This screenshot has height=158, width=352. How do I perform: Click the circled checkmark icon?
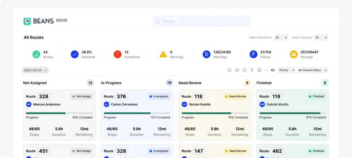click(259, 70)
